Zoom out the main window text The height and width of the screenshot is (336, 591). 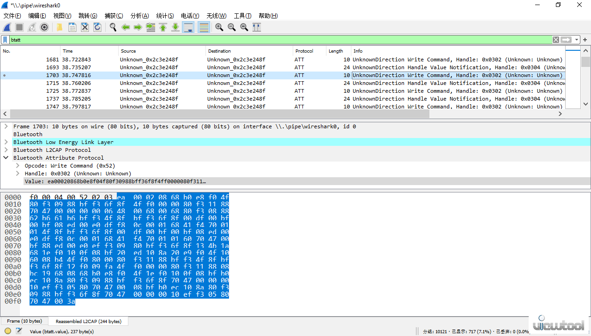232,27
